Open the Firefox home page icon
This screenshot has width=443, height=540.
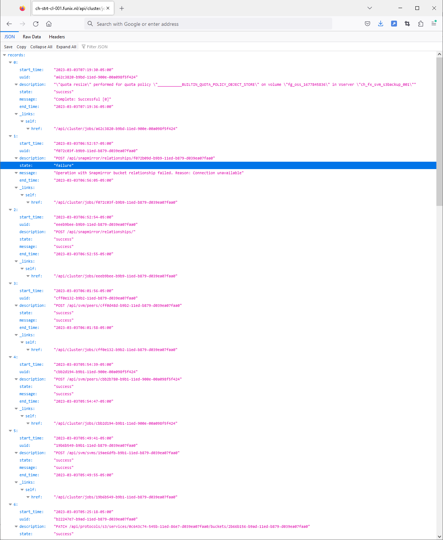pyautogui.click(x=49, y=24)
